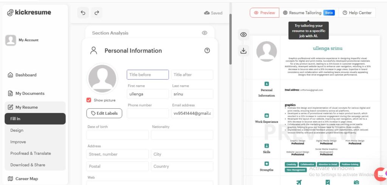Viewport: 387px width, 185px height.
Task: Click the Personal Information help question icon
Action: pyautogui.click(x=207, y=51)
